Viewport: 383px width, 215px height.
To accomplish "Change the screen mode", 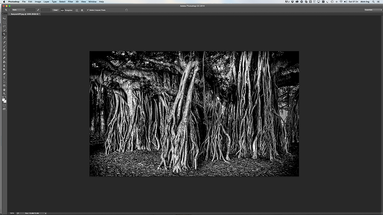I will pyautogui.click(x=4, y=109).
